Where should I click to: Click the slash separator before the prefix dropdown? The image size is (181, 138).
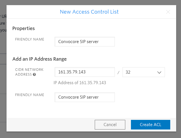tap(118, 73)
